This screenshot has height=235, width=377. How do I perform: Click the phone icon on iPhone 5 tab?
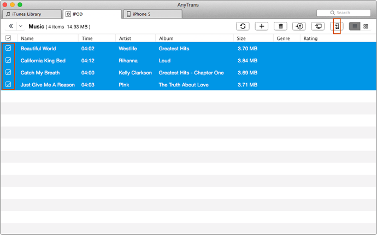pos(128,14)
